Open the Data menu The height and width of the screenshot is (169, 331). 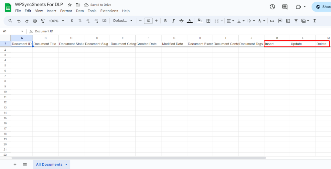[x=80, y=11]
